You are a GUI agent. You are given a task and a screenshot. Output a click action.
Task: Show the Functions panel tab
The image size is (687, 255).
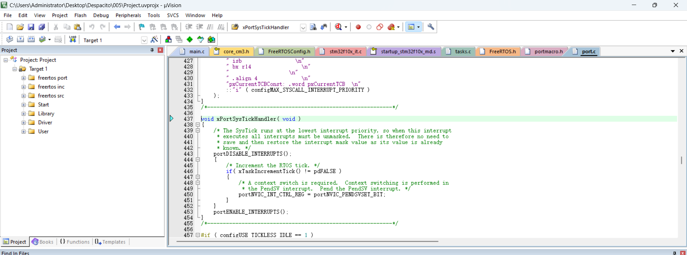[75, 242]
